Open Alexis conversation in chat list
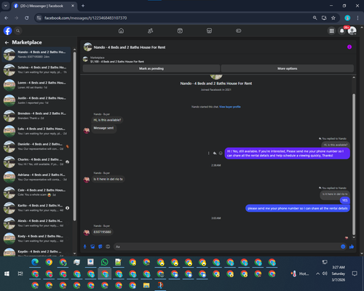 point(36,223)
